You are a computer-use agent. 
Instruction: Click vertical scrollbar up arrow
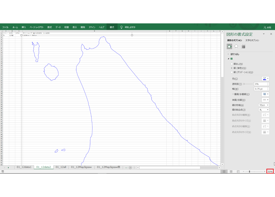coord(222,32)
